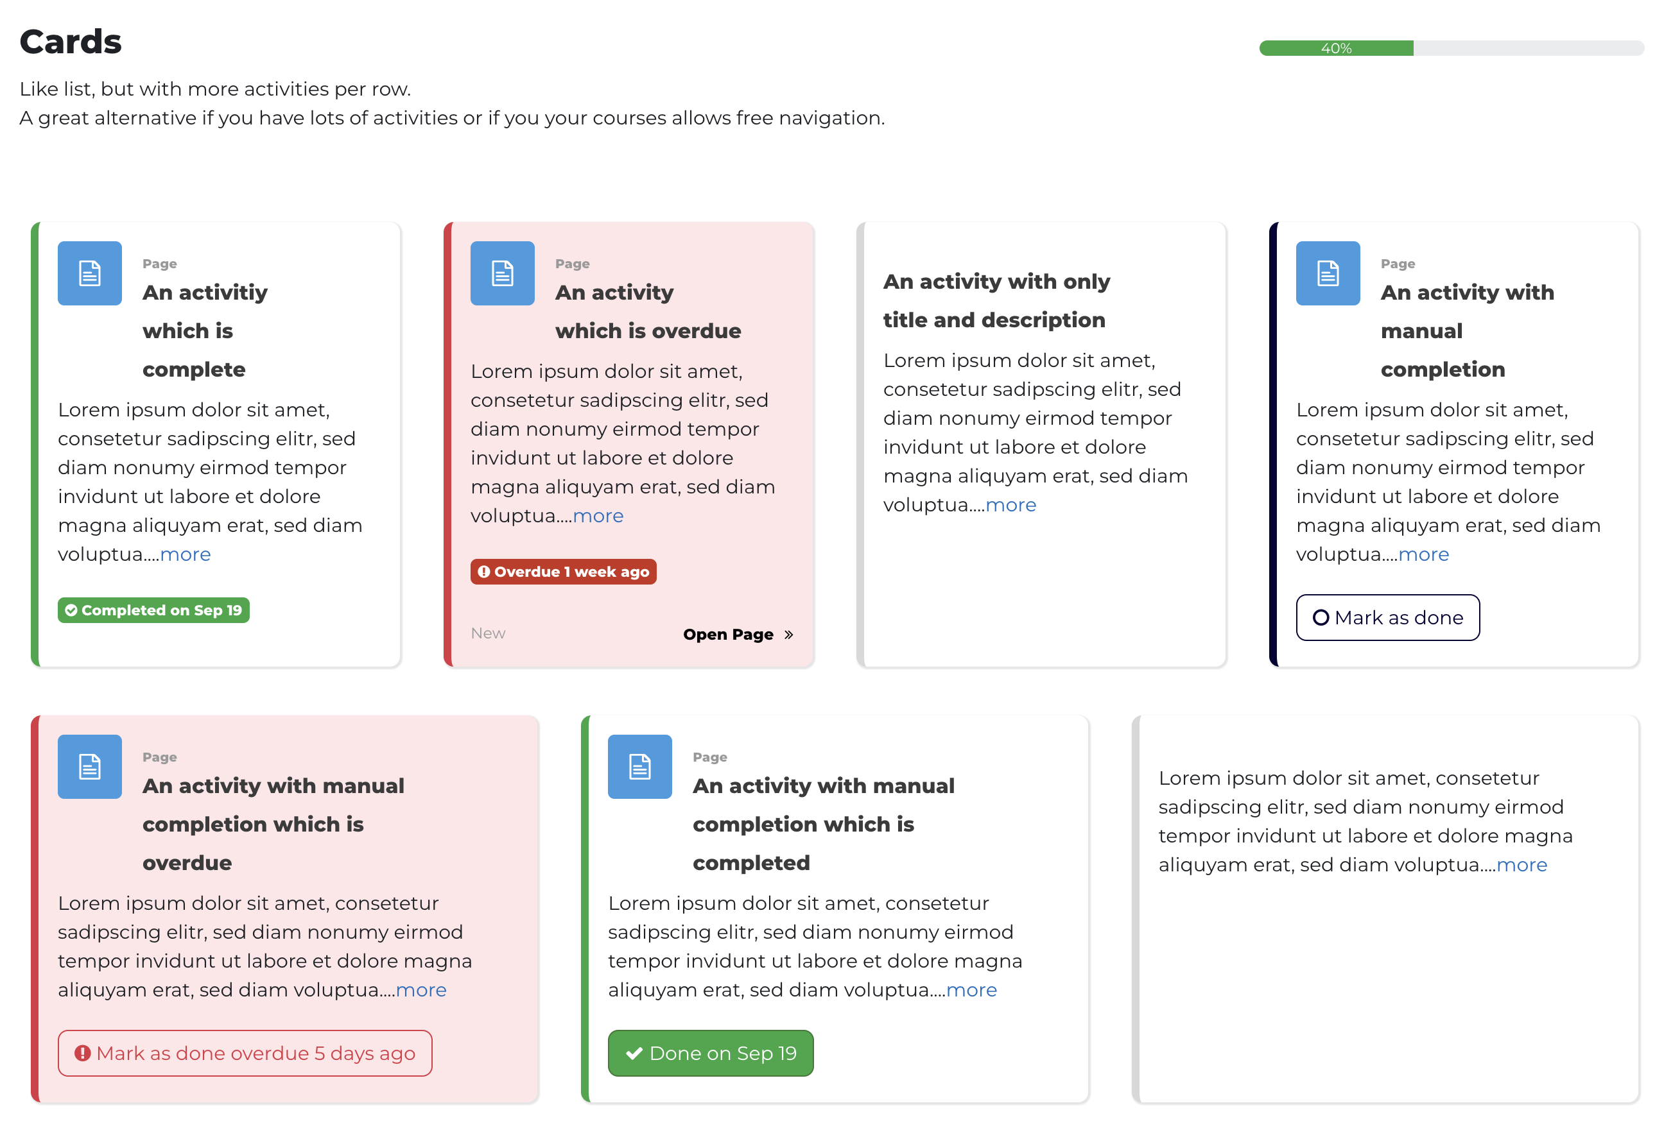Expand more link in title-and-description-only card
Screen dimensions: 1673x1128
click(1010, 505)
